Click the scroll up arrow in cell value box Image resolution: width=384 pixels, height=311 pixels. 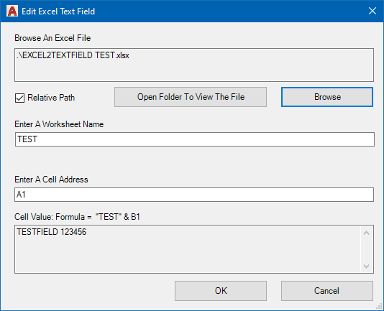click(366, 233)
